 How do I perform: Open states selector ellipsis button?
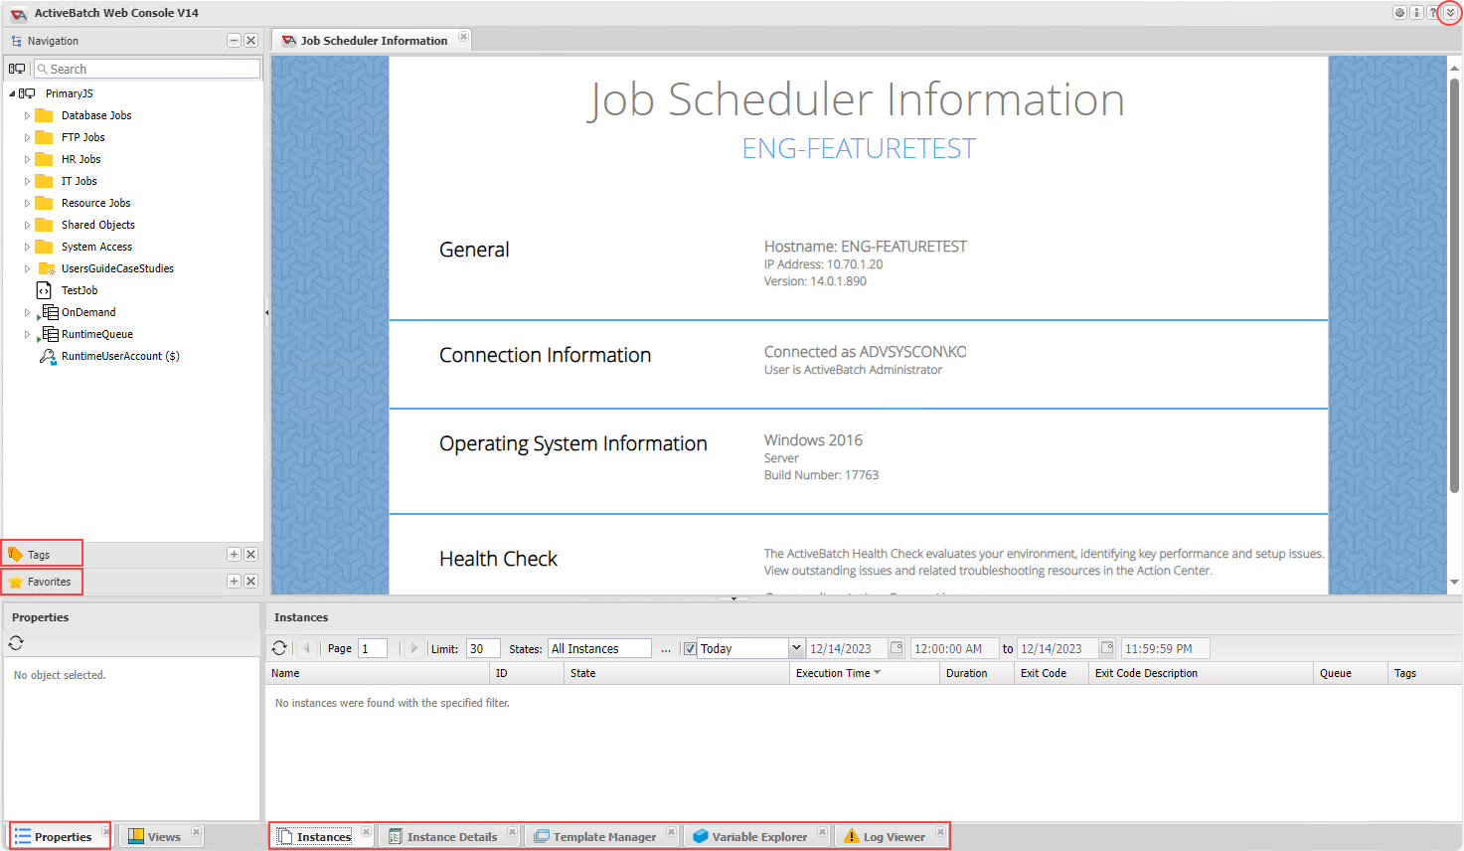click(x=666, y=648)
